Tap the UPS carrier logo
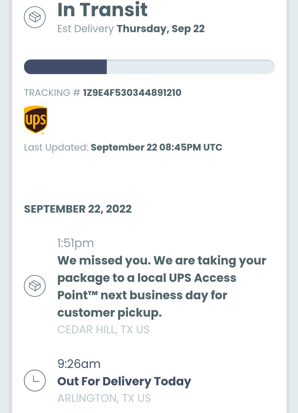This screenshot has height=413, width=298. pos(36,119)
